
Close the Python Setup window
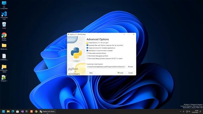point(134,35)
